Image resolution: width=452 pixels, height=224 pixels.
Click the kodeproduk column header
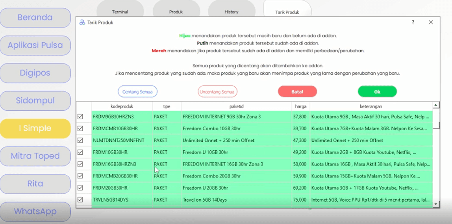(x=122, y=106)
